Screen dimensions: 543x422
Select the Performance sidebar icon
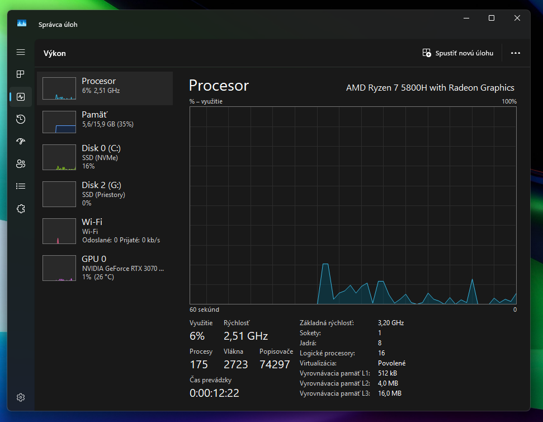(21, 97)
